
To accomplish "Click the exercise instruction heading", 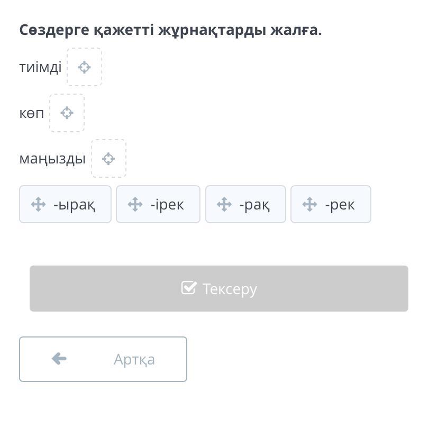I will click(170, 30).
